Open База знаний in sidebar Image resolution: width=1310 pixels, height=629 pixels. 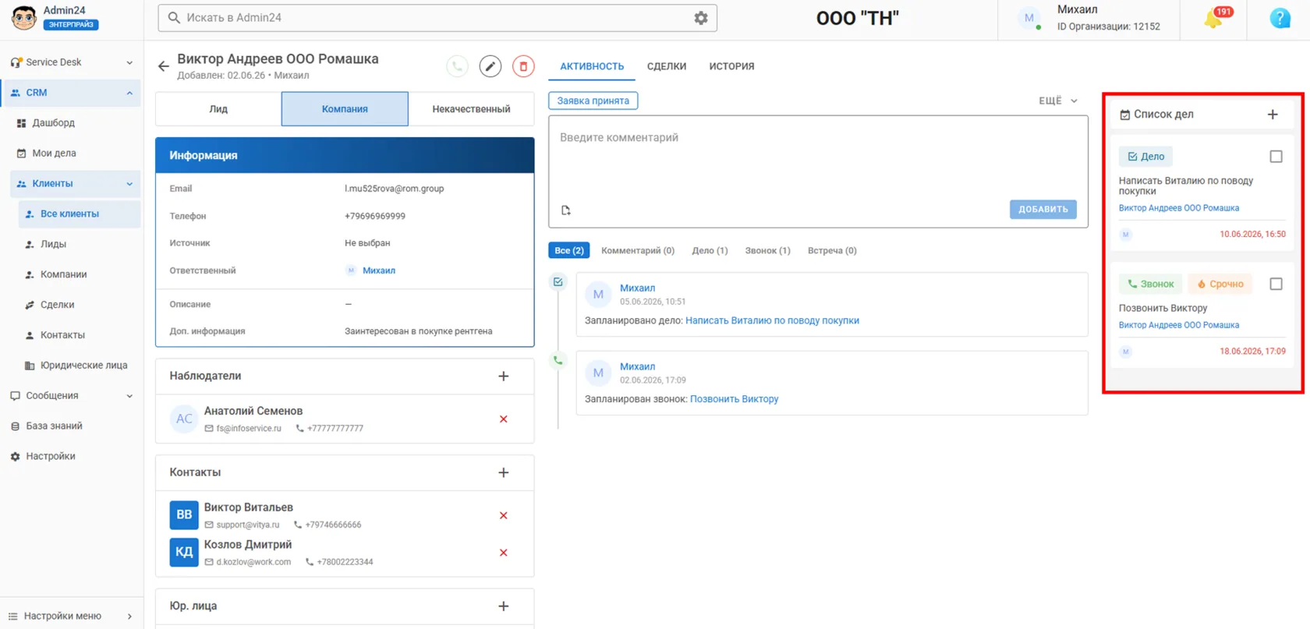(54, 426)
